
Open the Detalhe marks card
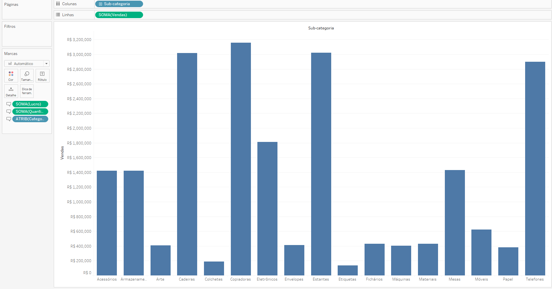point(11,91)
